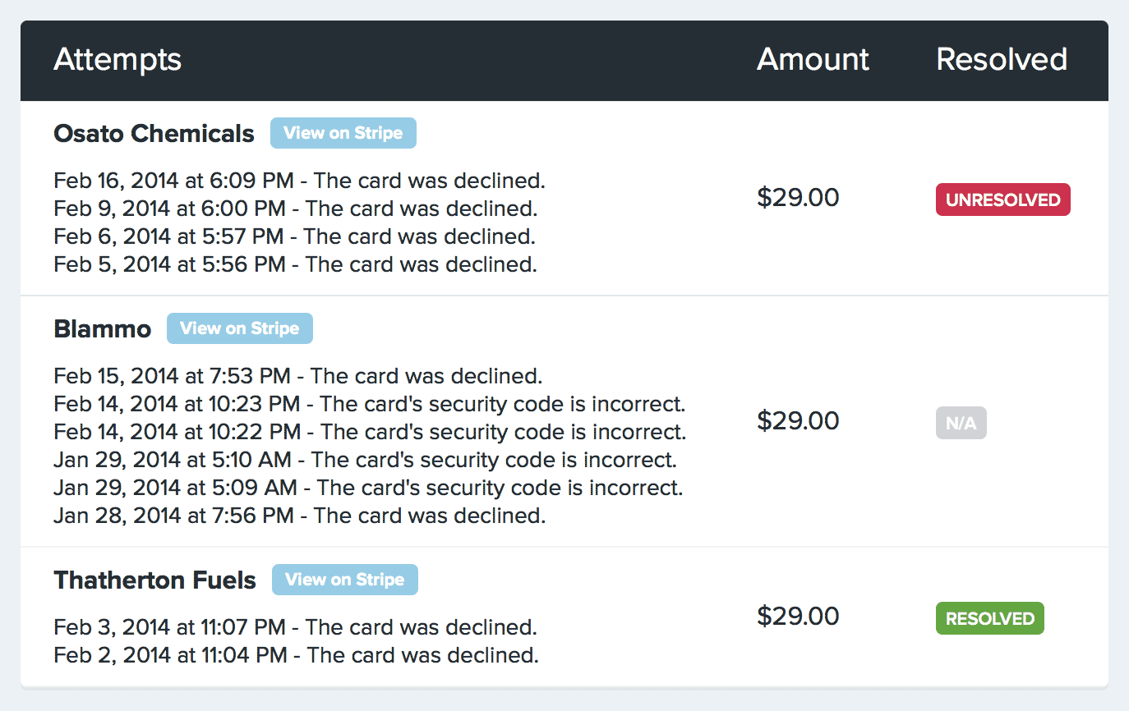The height and width of the screenshot is (711, 1129).
Task: Click the Feb 15, 2014 7:53 PM attempt
Action: [x=297, y=376]
